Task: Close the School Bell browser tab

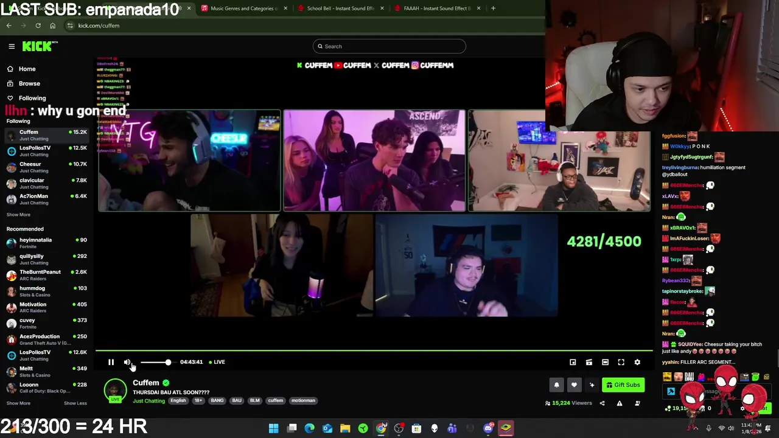Action: [382, 9]
